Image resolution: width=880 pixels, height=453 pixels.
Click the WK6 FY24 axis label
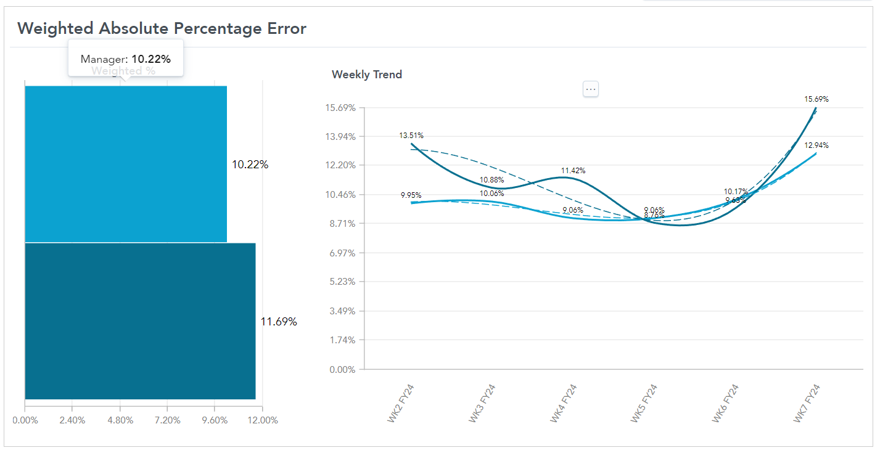725,403
